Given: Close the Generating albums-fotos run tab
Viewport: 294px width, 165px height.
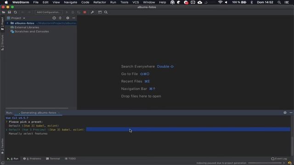Looking at the screenshot, I should pos(58,113).
